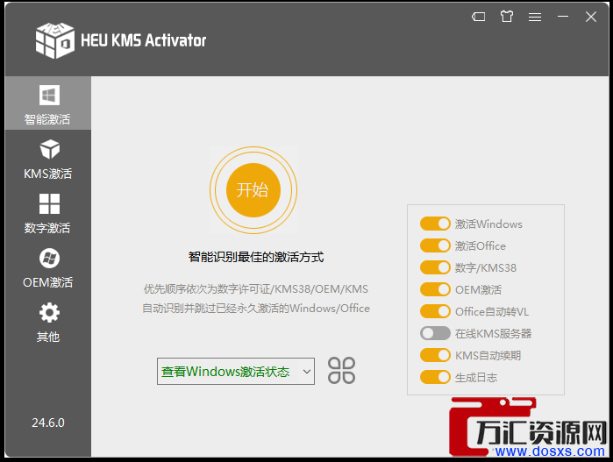This screenshot has height=462, width=613.
Task: Open the hamburger menu icon
Action: (535, 17)
